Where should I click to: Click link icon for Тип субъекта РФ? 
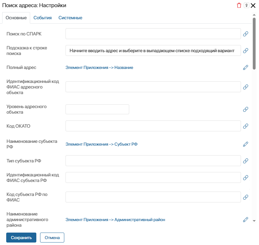pyautogui.click(x=245, y=161)
